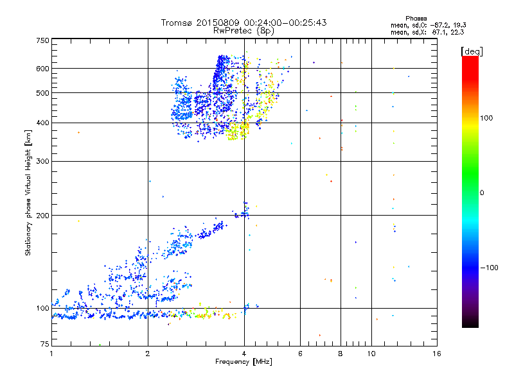The height and width of the screenshot is (385, 514).
Task: Click the plot title 'Tromsø 20150809 00:24:00-00:25:43'
Action: 244,22
